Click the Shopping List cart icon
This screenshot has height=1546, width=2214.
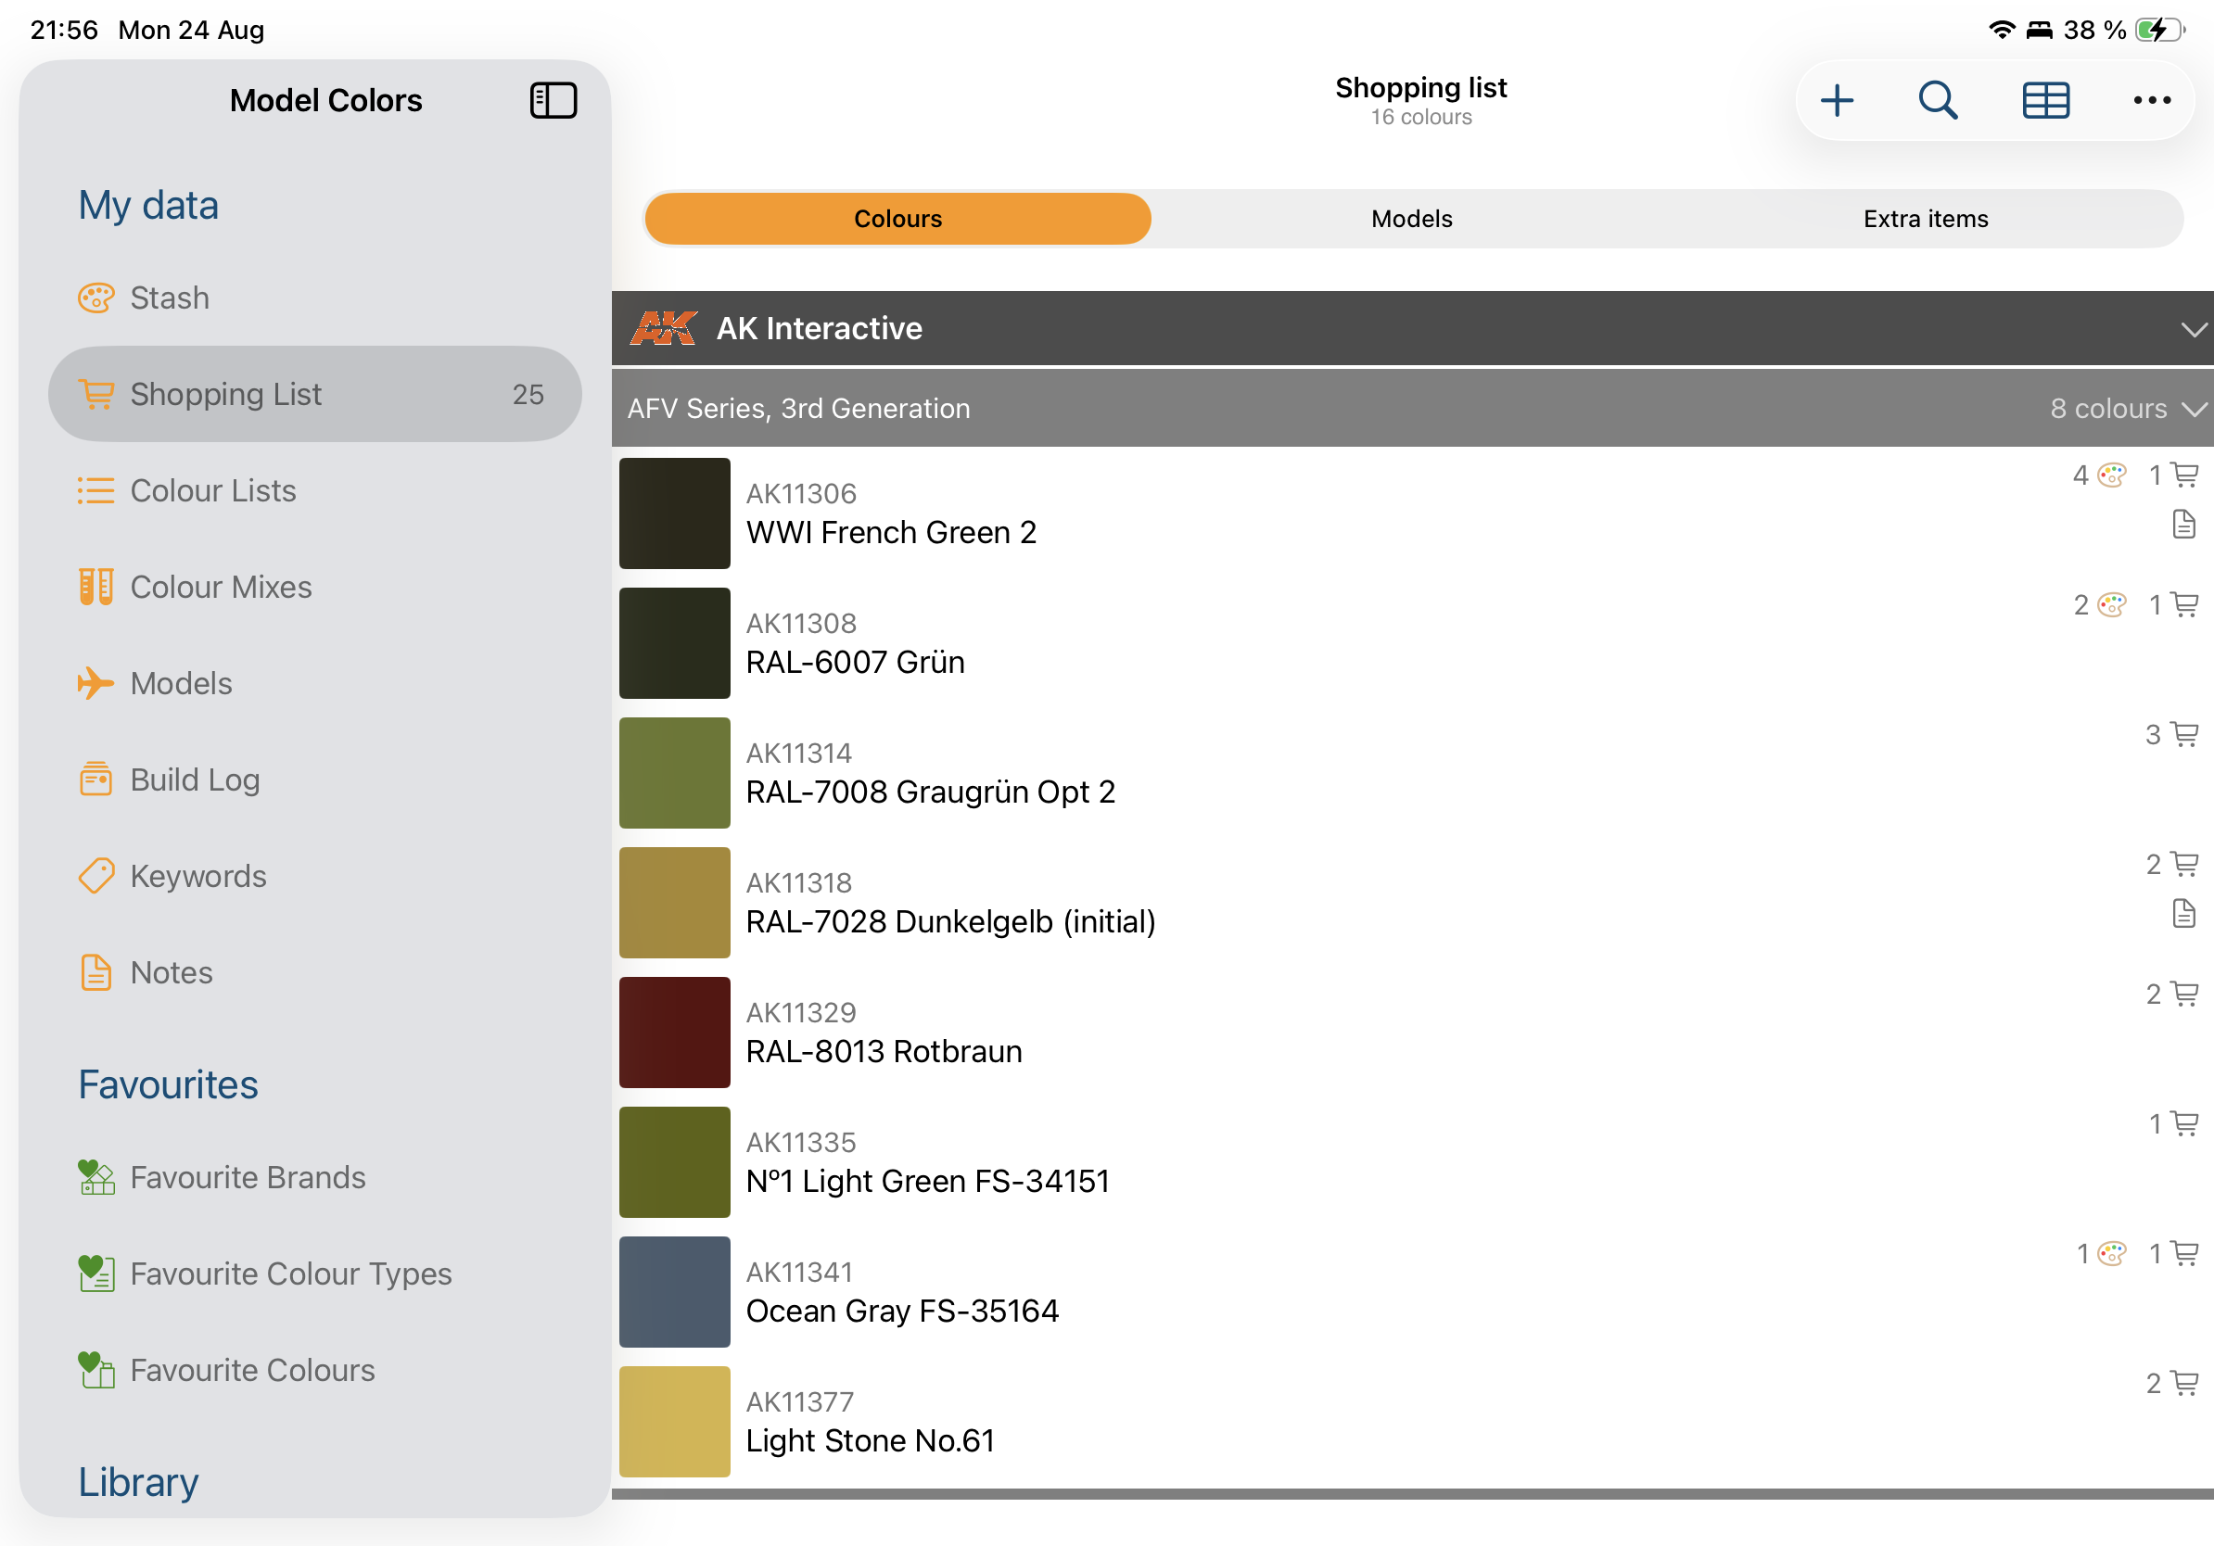[x=95, y=394]
